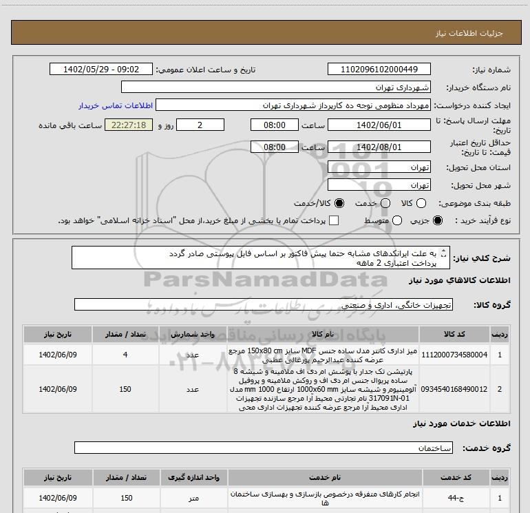Click the نام کالا column header
This screenshot has width=530, height=513.
[x=323, y=335]
